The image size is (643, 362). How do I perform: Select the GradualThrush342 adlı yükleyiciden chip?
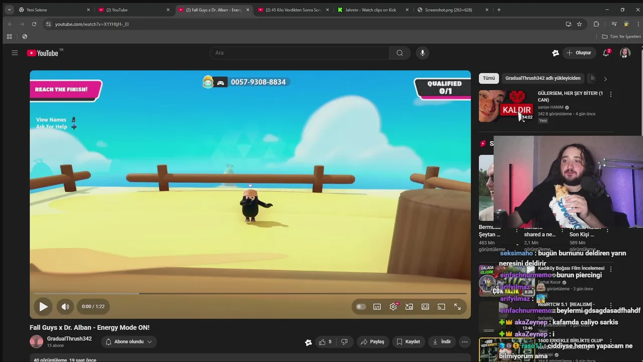543,78
